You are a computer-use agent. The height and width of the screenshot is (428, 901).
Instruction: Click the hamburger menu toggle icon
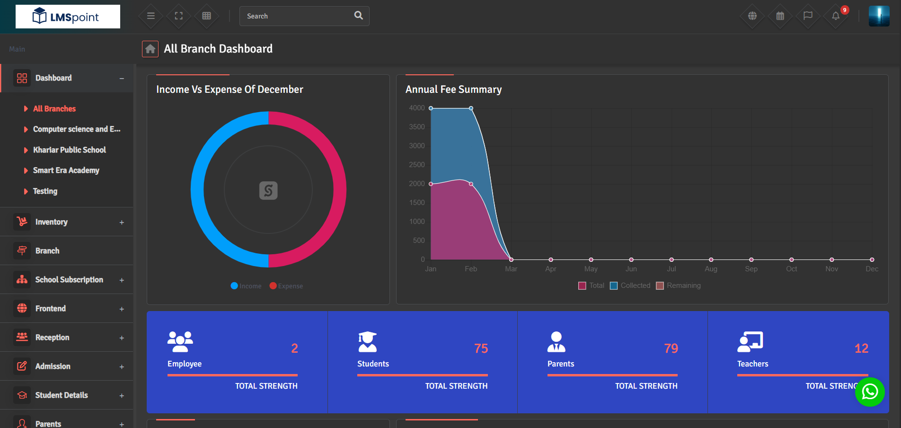pos(151,16)
